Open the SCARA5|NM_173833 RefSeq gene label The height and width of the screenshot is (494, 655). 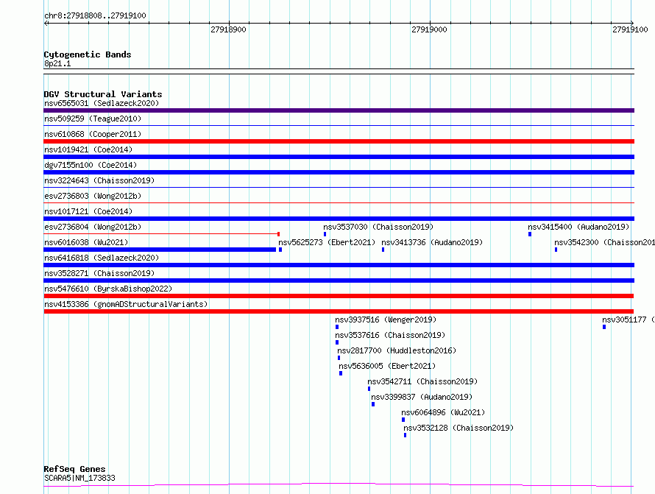79,478
